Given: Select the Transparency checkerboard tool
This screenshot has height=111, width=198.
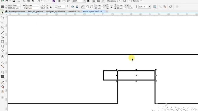Looking at the screenshot, I should click(x=2, y=76).
